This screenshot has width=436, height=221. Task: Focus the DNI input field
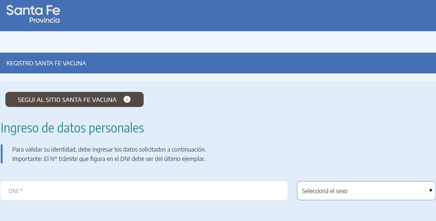[144, 191]
